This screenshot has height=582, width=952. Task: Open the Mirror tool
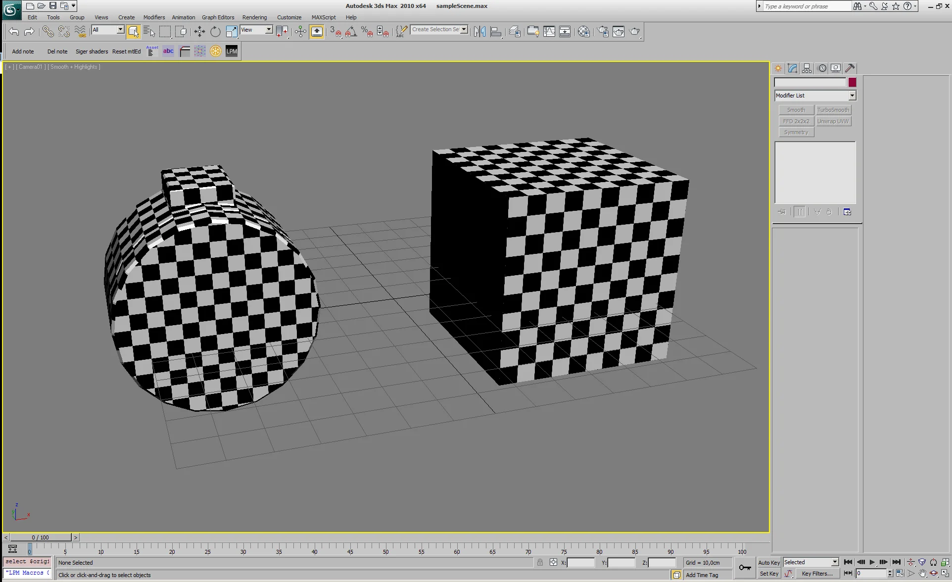pyautogui.click(x=479, y=32)
